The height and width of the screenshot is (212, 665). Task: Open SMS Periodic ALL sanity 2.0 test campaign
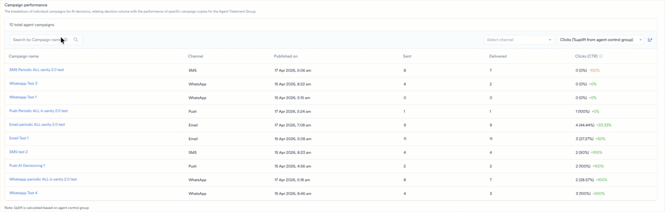[x=37, y=70]
